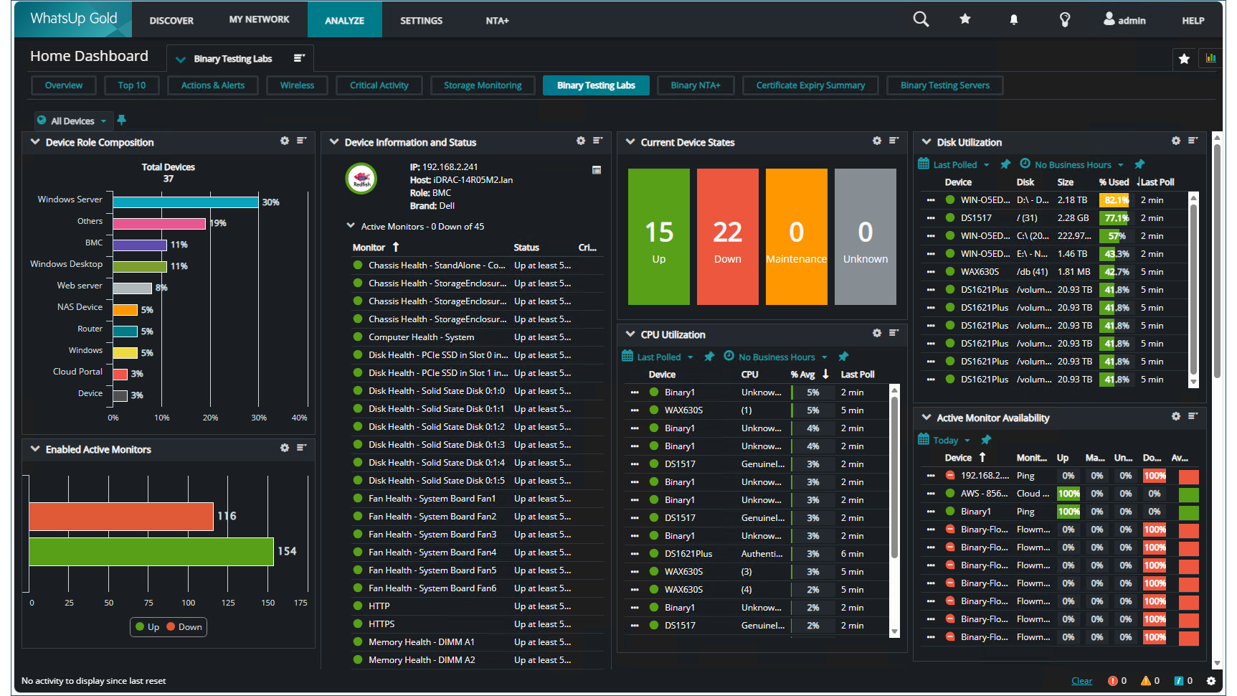Collapse the Current Device States panel
This screenshot has height=696, width=1237.
[x=630, y=142]
